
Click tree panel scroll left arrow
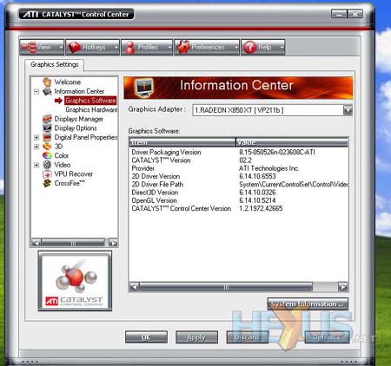[x=36, y=243]
